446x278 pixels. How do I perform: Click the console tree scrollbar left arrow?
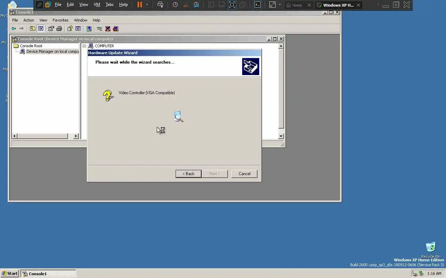15,136
